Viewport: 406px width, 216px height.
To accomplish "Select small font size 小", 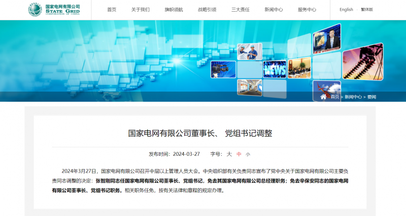I will (x=248, y=154).
